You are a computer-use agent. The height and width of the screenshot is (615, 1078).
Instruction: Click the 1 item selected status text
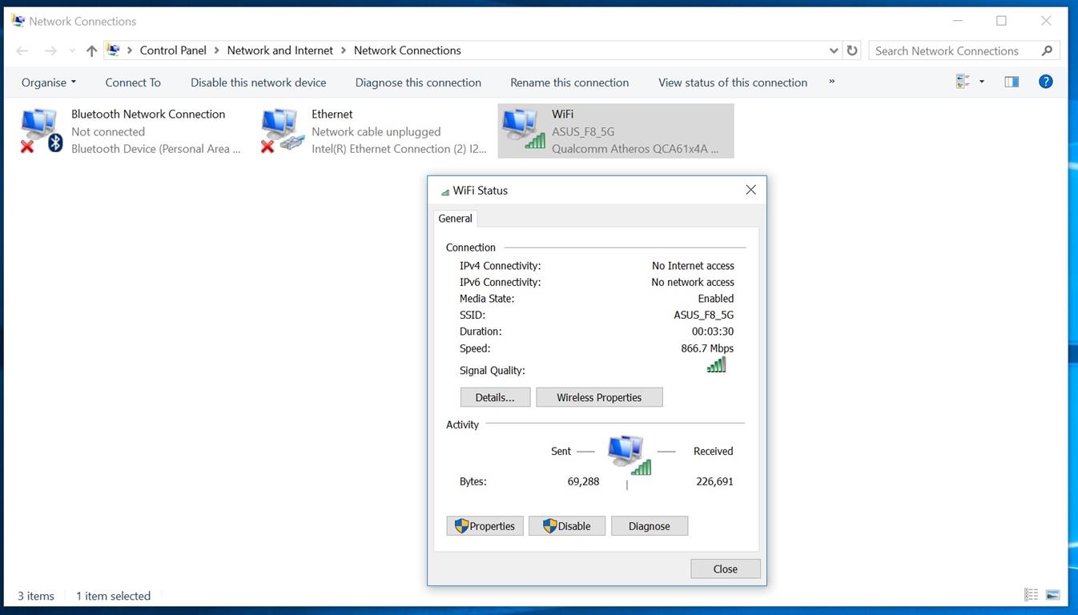tap(113, 596)
